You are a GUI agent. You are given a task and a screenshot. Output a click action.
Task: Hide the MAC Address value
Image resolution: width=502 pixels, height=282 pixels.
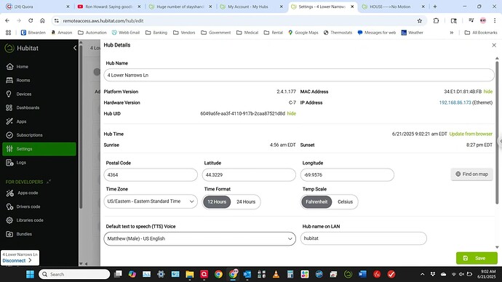(488, 92)
